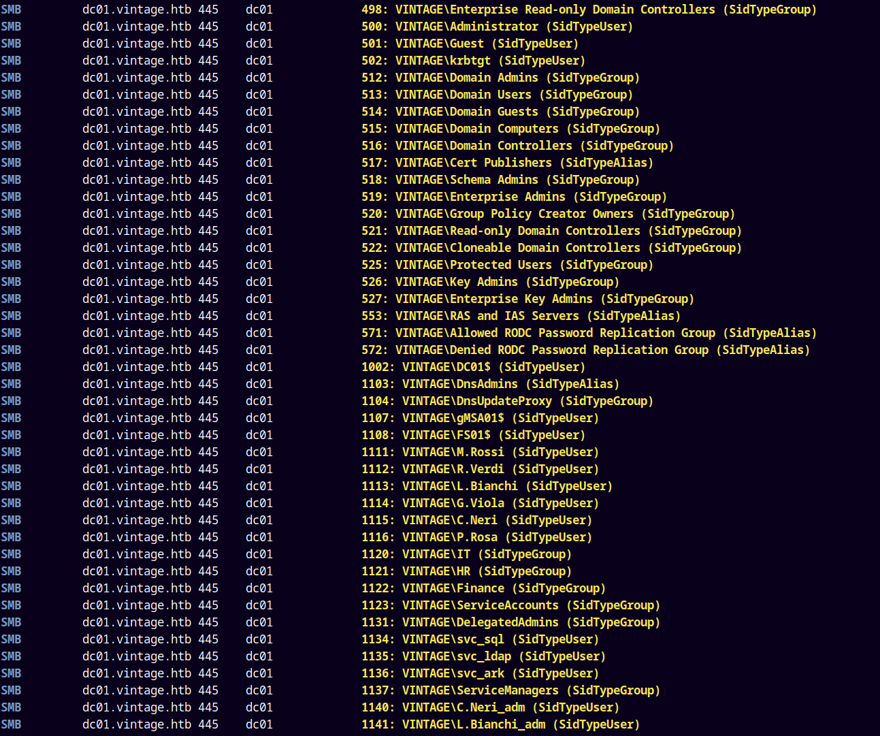
Task: Click "dc01.vintage.htb" on the krbtgt row
Action: click(x=137, y=61)
